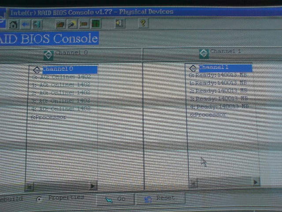Select drive 2: A0: Online in Channel 0

[x=61, y=93]
